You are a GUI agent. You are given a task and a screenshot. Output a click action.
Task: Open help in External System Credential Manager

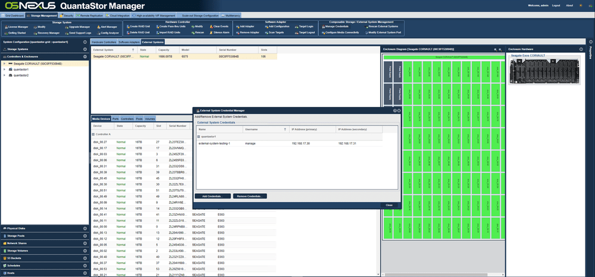coord(394,111)
